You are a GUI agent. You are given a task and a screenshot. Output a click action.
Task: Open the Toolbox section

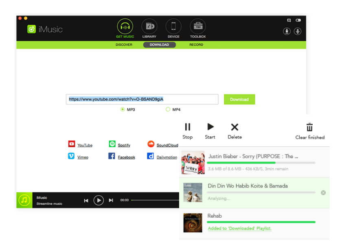[198, 28]
